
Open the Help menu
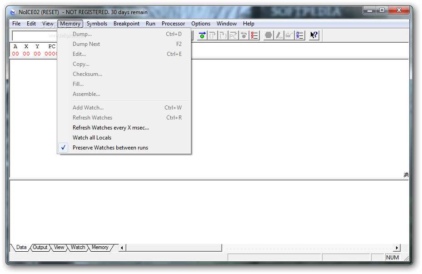[x=248, y=24]
